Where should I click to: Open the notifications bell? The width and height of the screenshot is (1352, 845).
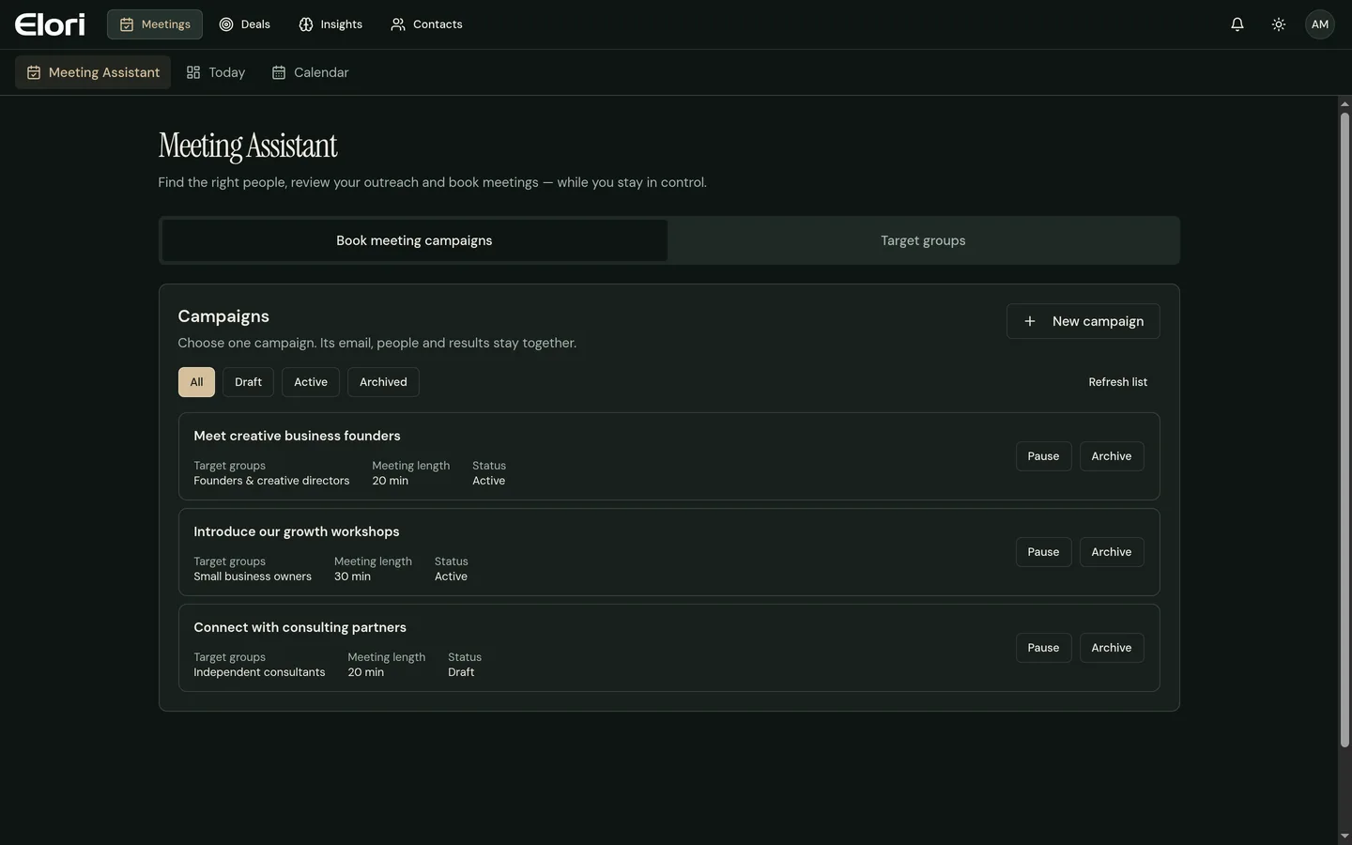tap(1237, 24)
